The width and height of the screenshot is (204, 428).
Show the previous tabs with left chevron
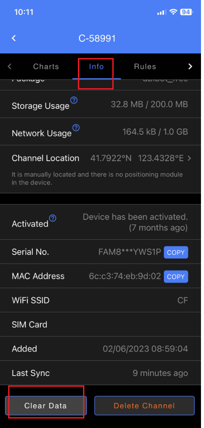[x=9, y=66]
